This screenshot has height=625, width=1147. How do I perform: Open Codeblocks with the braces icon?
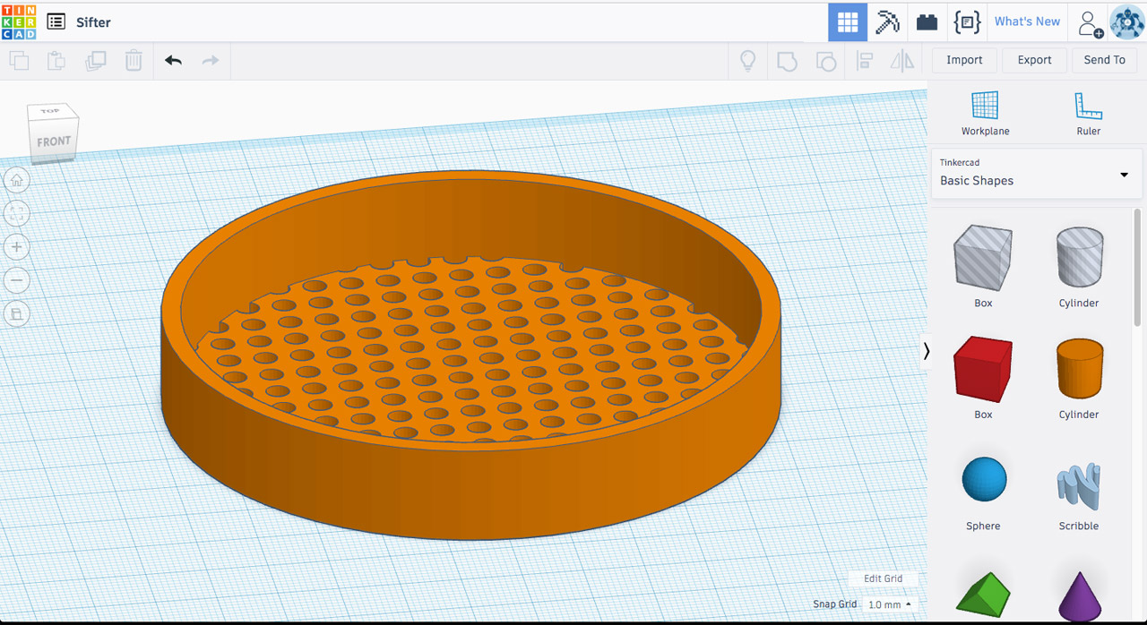coord(967,21)
